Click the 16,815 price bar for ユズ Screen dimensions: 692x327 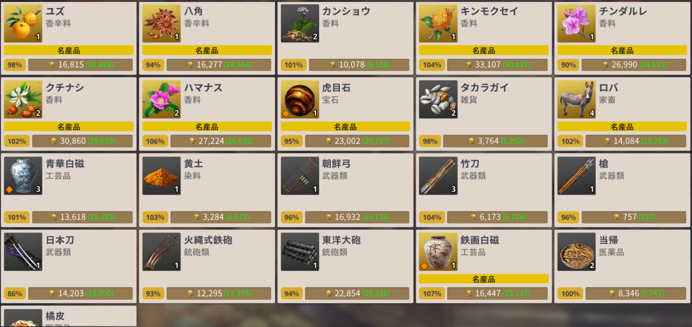[80, 65]
